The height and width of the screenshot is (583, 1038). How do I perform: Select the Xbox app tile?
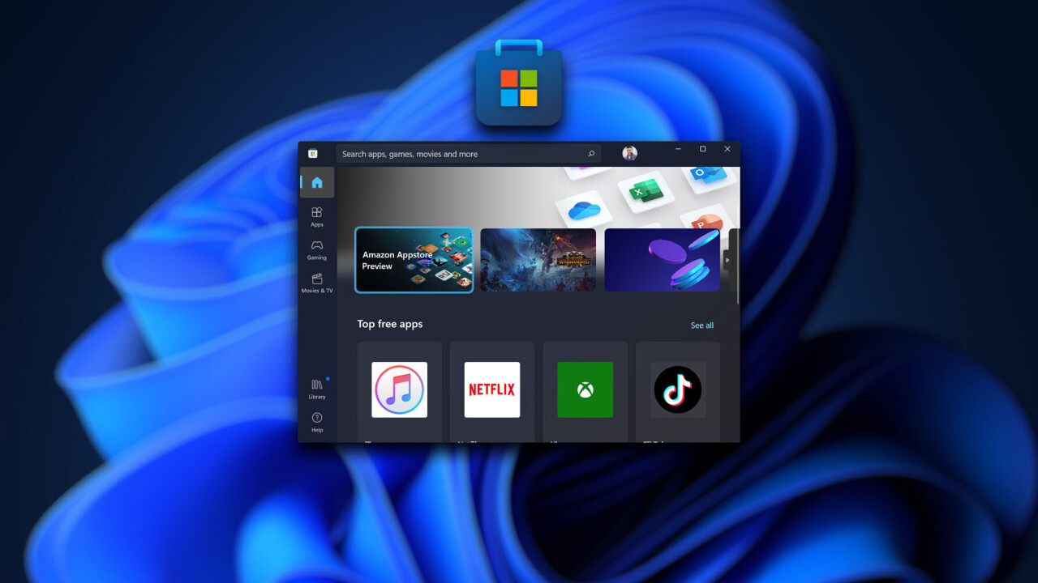click(x=585, y=390)
